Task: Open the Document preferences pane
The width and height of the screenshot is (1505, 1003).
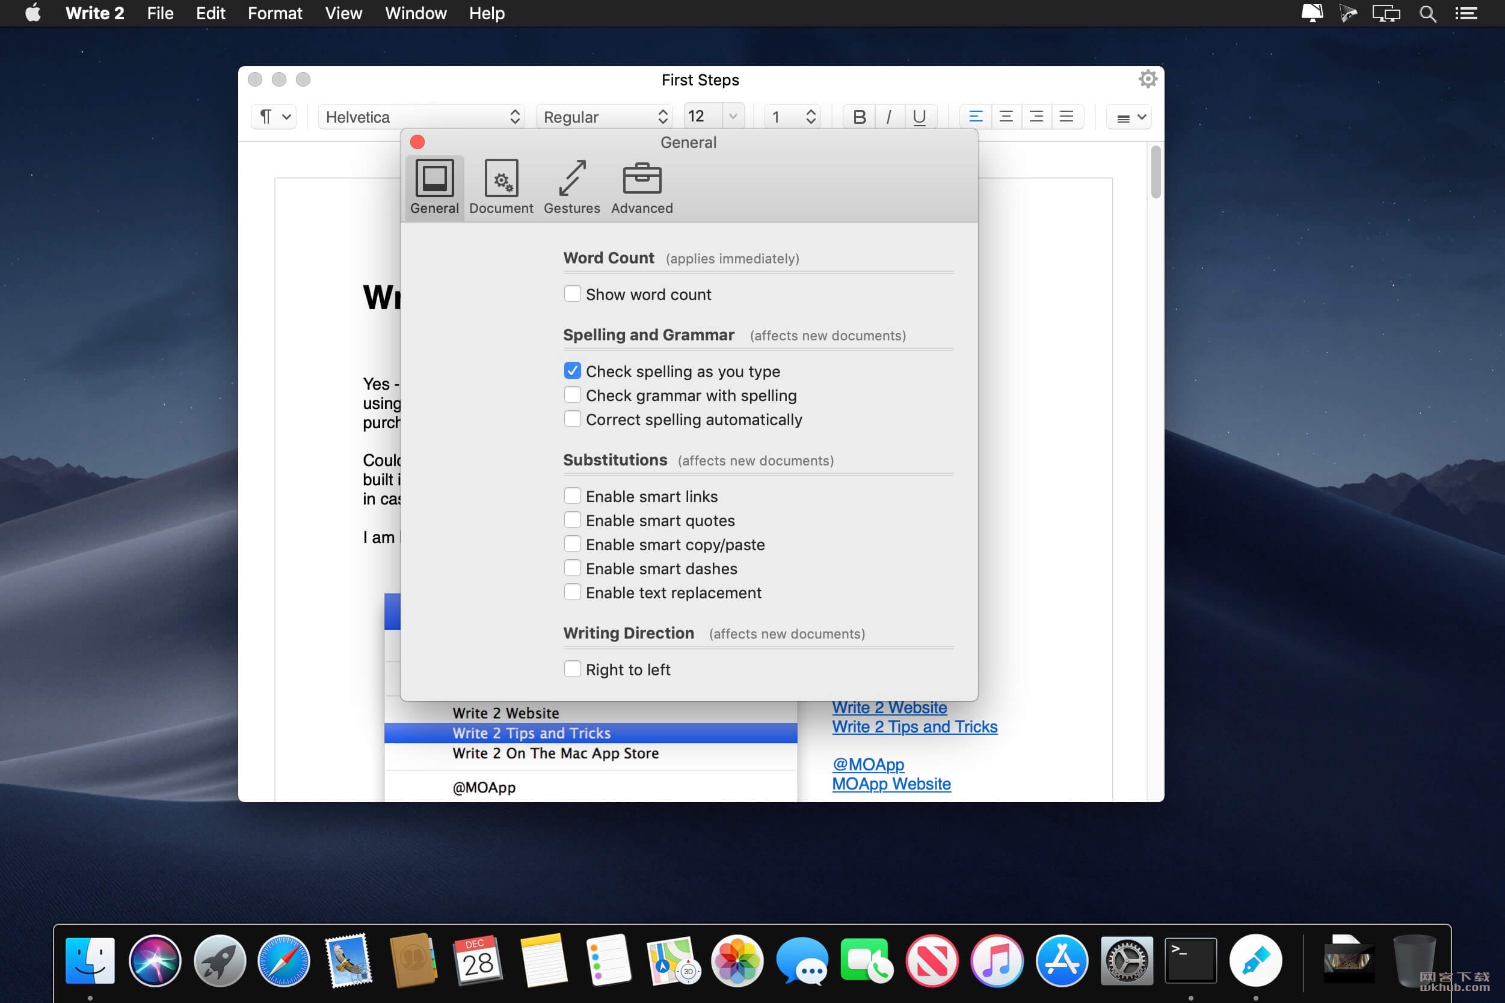Action: (x=501, y=187)
